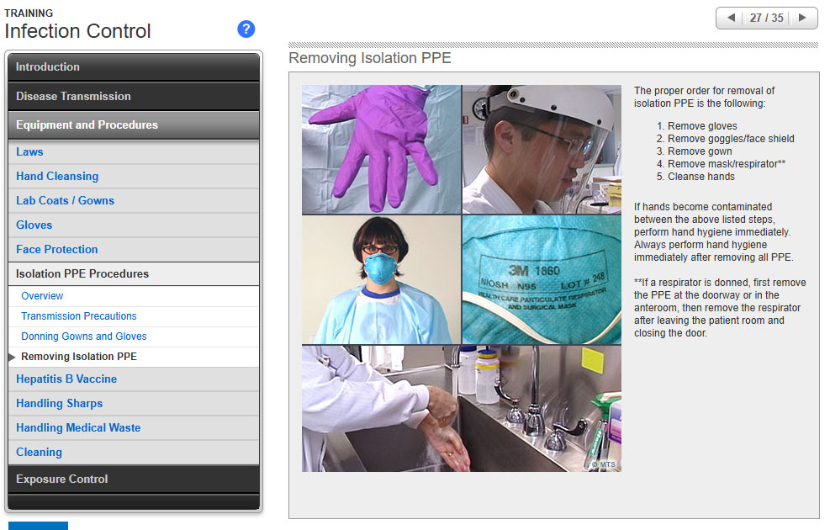Expand the Introduction section
The width and height of the screenshot is (830, 530).
click(x=134, y=67)
